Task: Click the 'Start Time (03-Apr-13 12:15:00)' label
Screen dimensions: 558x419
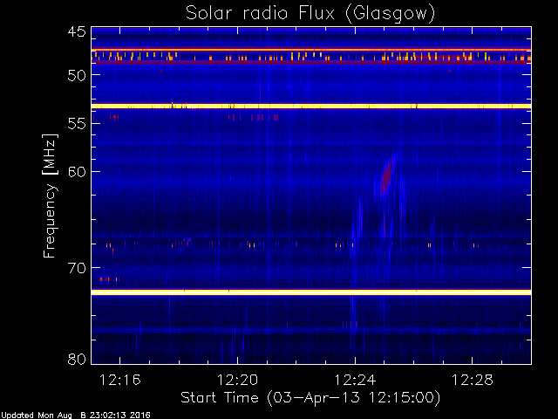Action: (310, 398)
